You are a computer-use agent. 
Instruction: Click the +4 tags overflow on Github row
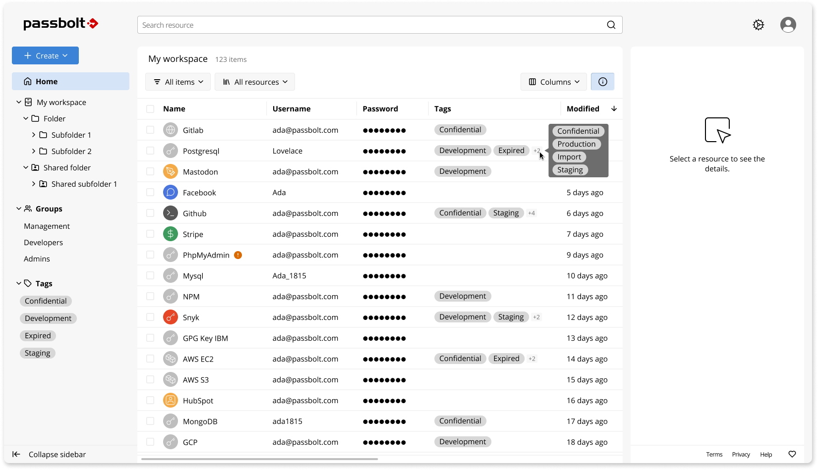click(531, 213)
